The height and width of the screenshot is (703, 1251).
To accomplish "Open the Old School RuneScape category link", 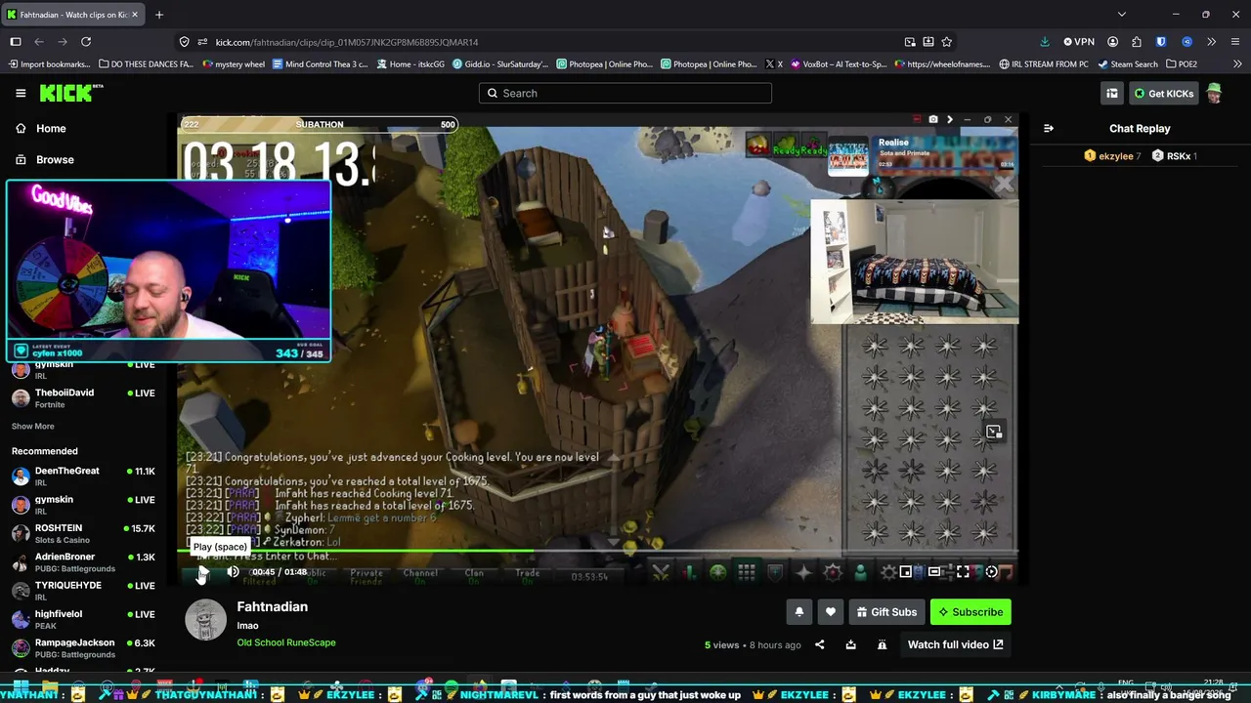I will click(286, 642).
